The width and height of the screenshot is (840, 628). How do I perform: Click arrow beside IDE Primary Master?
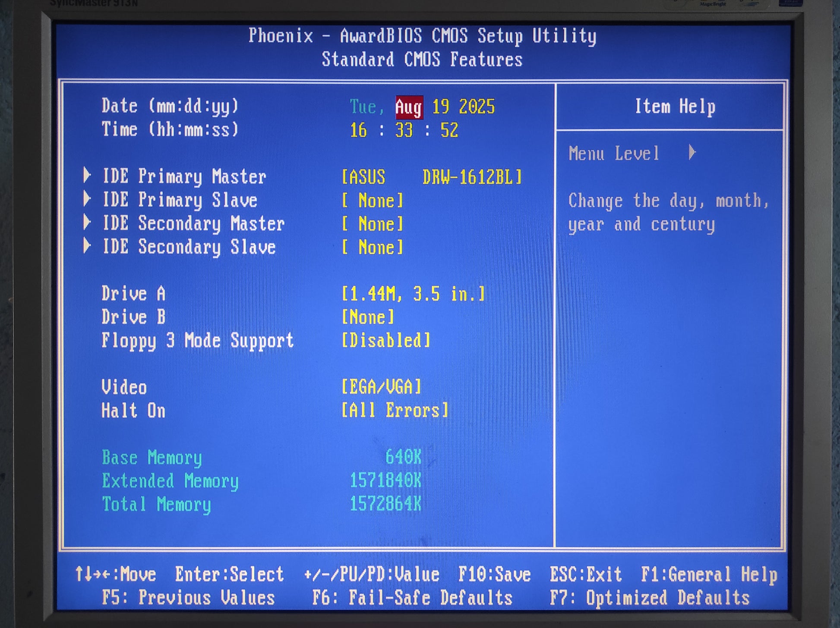[87, 176]
